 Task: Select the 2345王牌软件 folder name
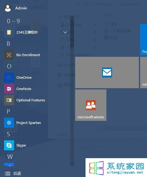point(27,32)
